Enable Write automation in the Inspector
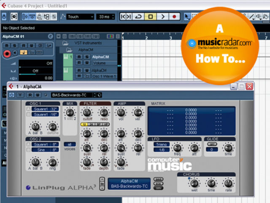This screenshot has height=203, width=270. [32, 46]
